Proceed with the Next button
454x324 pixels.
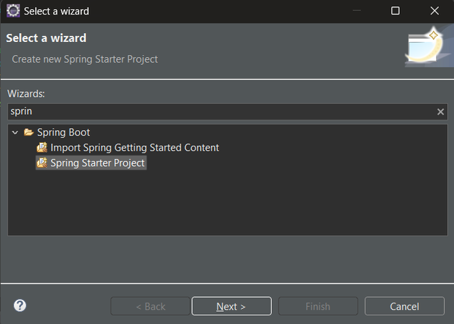point(231,306)
